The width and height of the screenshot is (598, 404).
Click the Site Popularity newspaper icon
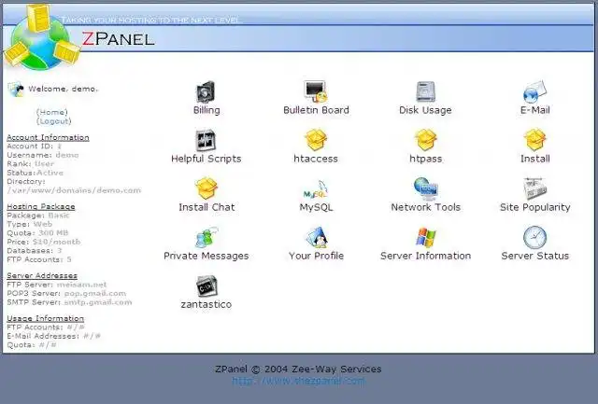point(534,188)
